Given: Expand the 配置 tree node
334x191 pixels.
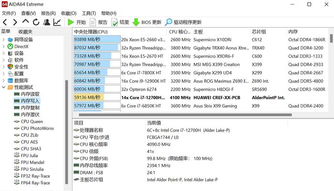Looking at the screenshot, I should point(3,74).
